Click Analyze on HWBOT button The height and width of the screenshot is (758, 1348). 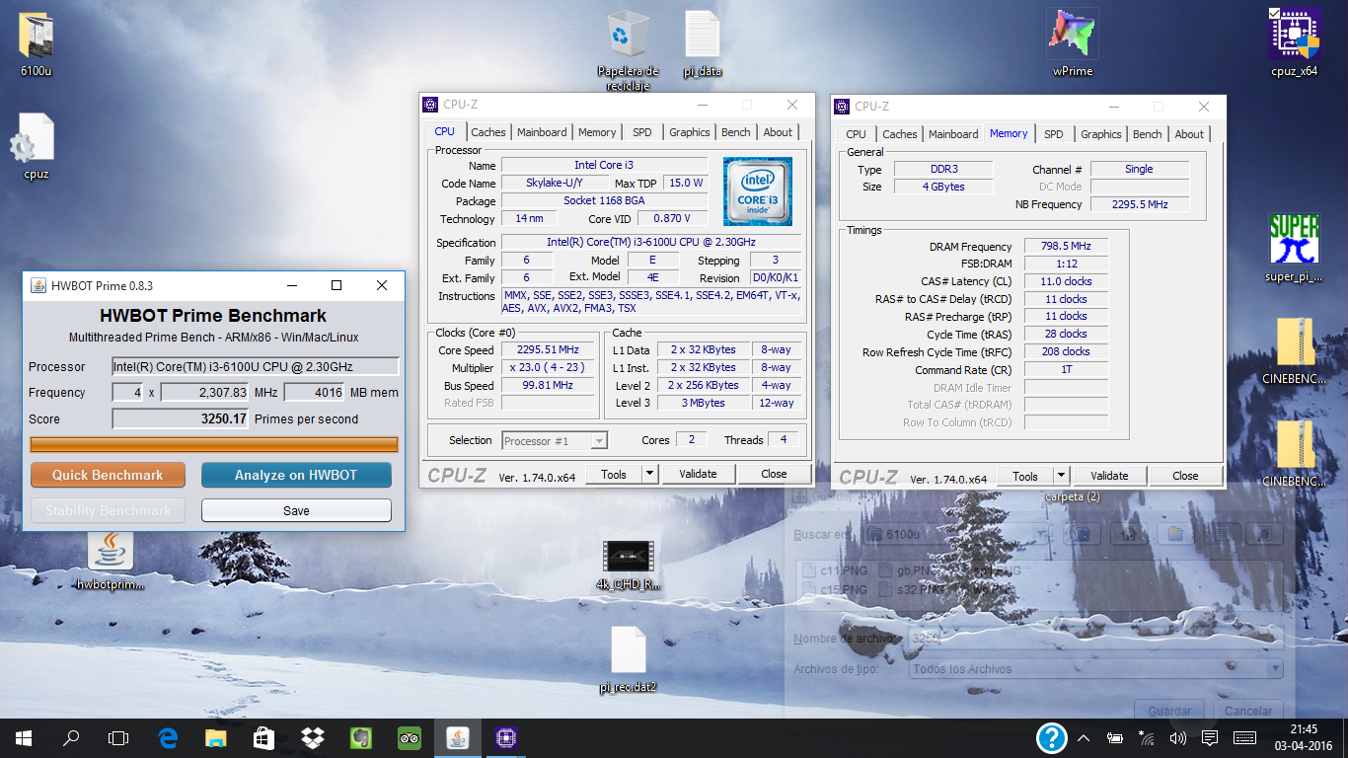click(x=296, y=475)
